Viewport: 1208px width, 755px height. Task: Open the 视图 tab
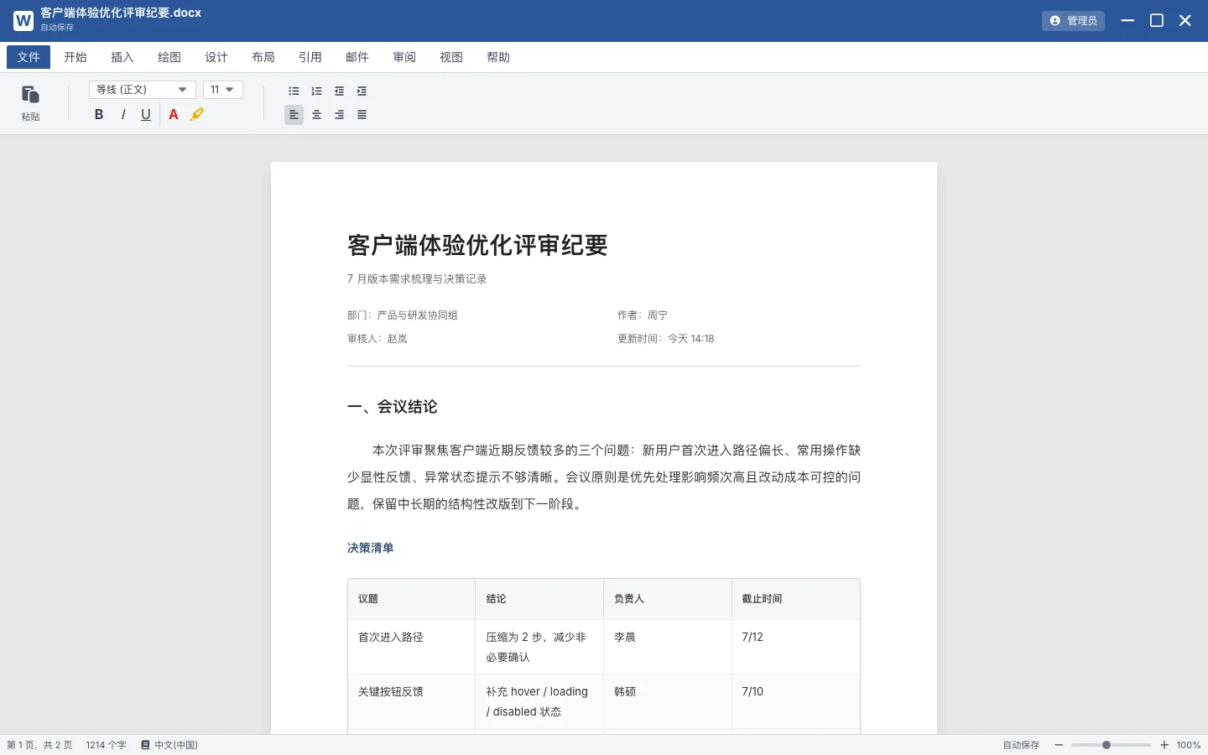(x=451, y=57)
